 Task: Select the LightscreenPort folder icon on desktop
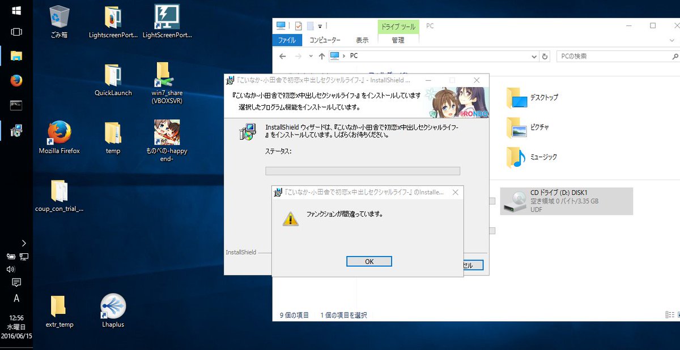(113, 21)
